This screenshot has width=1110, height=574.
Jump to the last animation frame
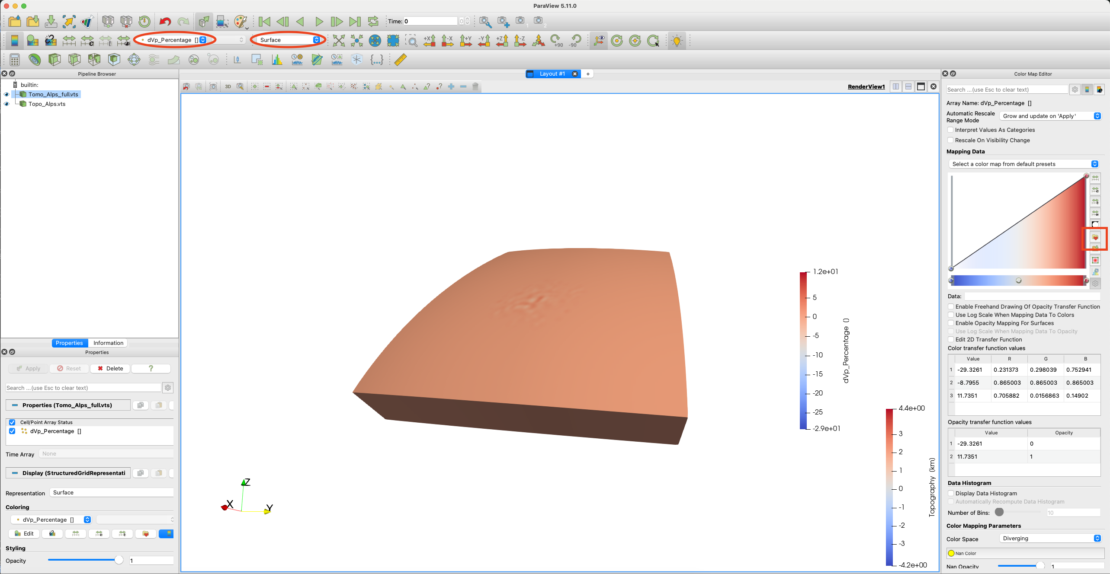pyautogui.click(x=355, y=21)
